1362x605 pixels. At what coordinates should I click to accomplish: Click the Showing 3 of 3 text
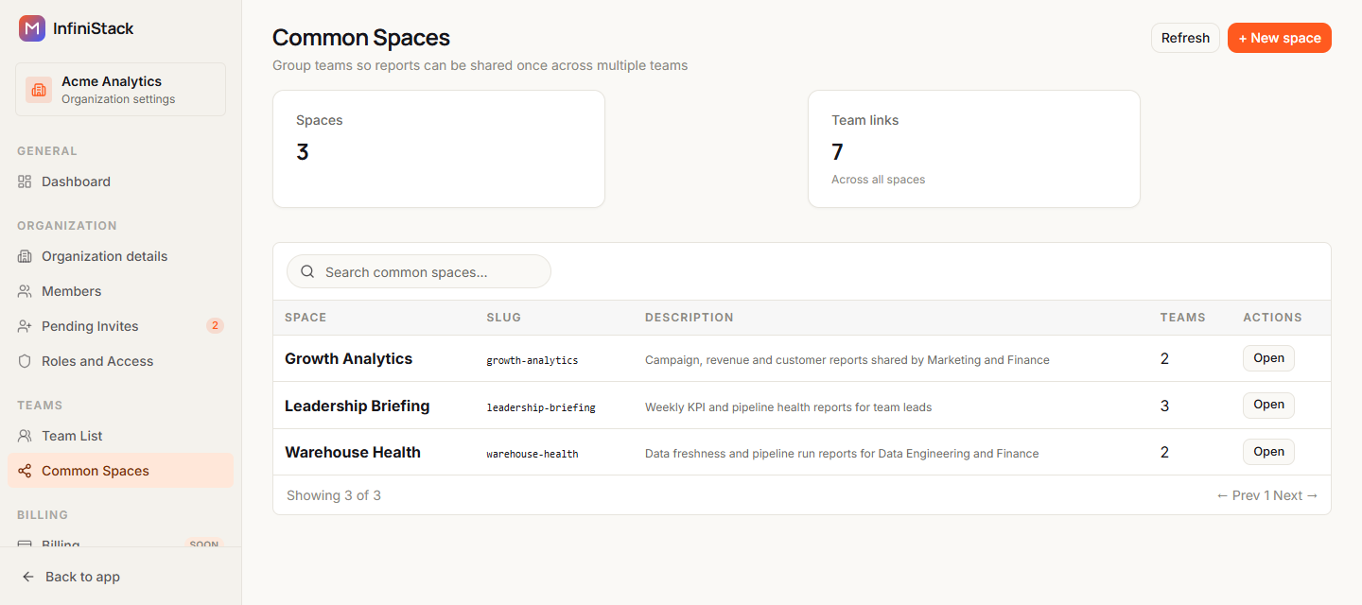point(334,495)
